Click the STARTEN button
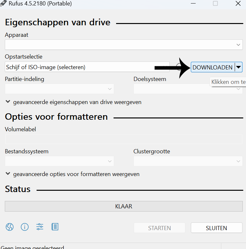The image size is (246, 249). (159, 228)
